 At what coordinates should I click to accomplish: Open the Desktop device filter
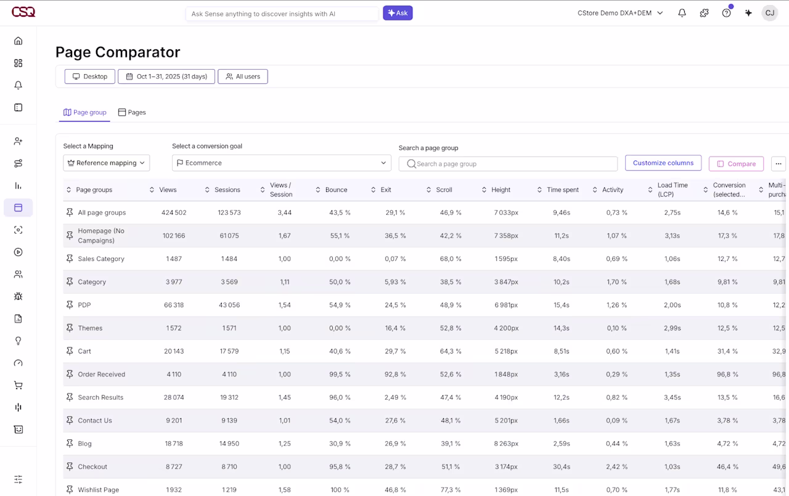pos(90,76)
